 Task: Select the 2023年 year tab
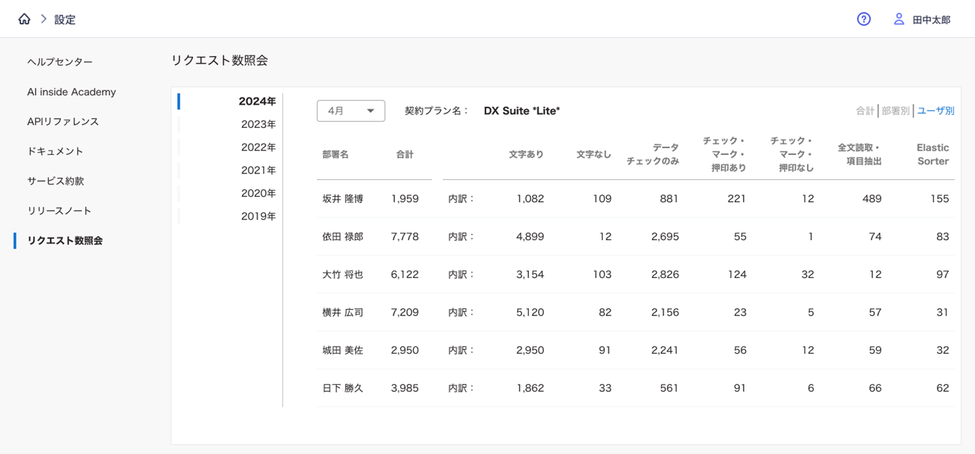(x=258, y=124)
